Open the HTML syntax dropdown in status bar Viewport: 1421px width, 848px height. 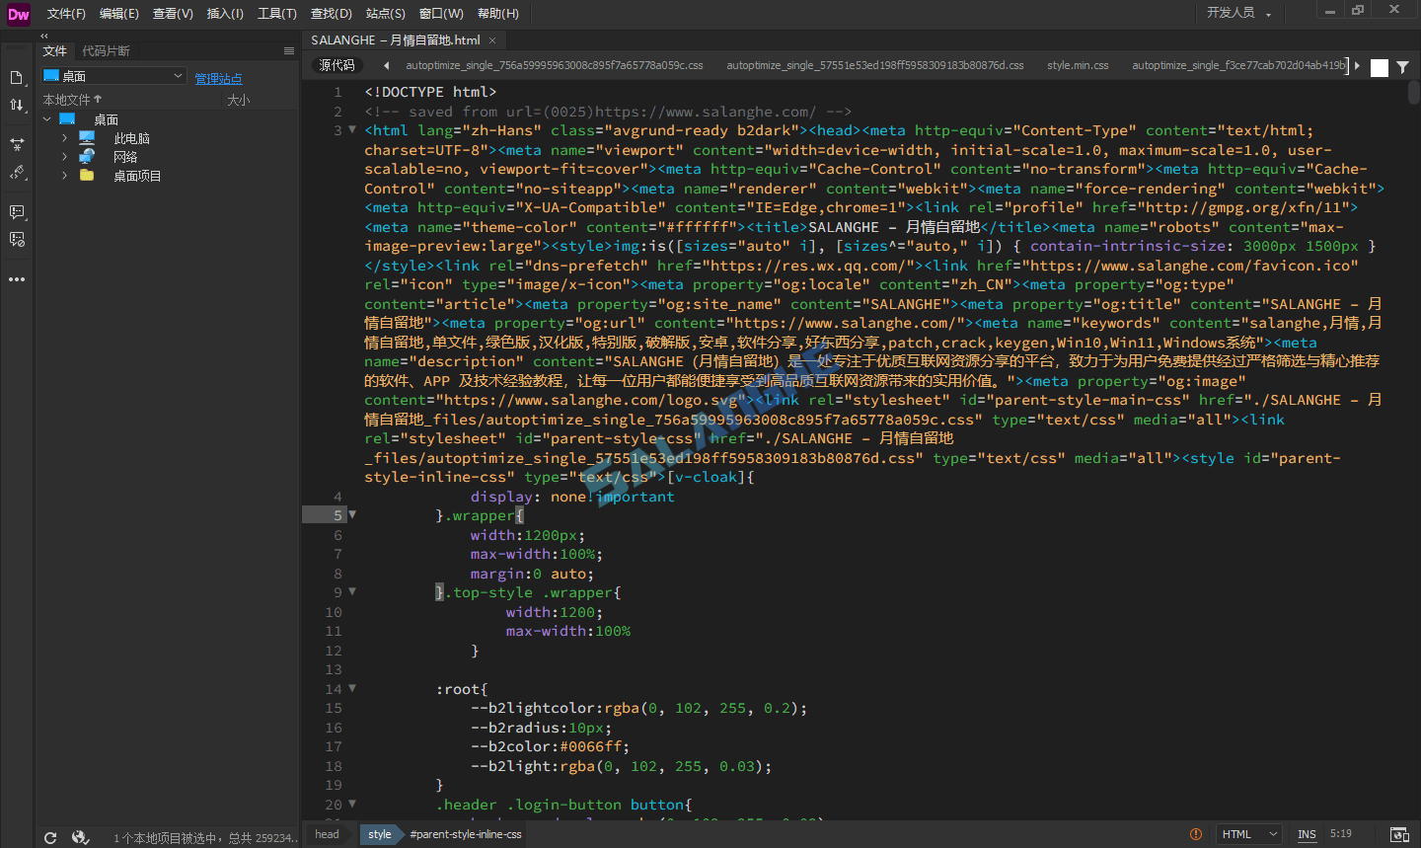click(1248, 834)
